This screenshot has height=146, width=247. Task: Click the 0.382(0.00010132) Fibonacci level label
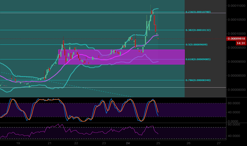click(x=198, y=30)
